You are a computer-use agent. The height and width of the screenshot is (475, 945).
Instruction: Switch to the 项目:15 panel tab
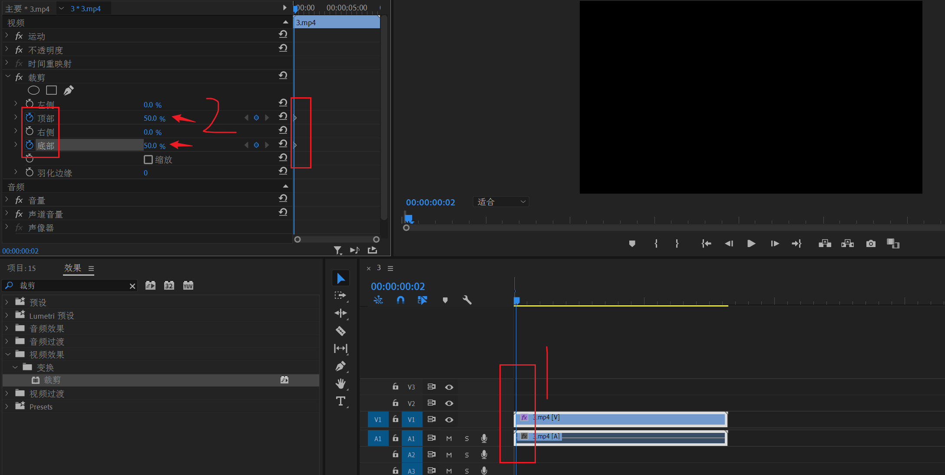point(21,268)
